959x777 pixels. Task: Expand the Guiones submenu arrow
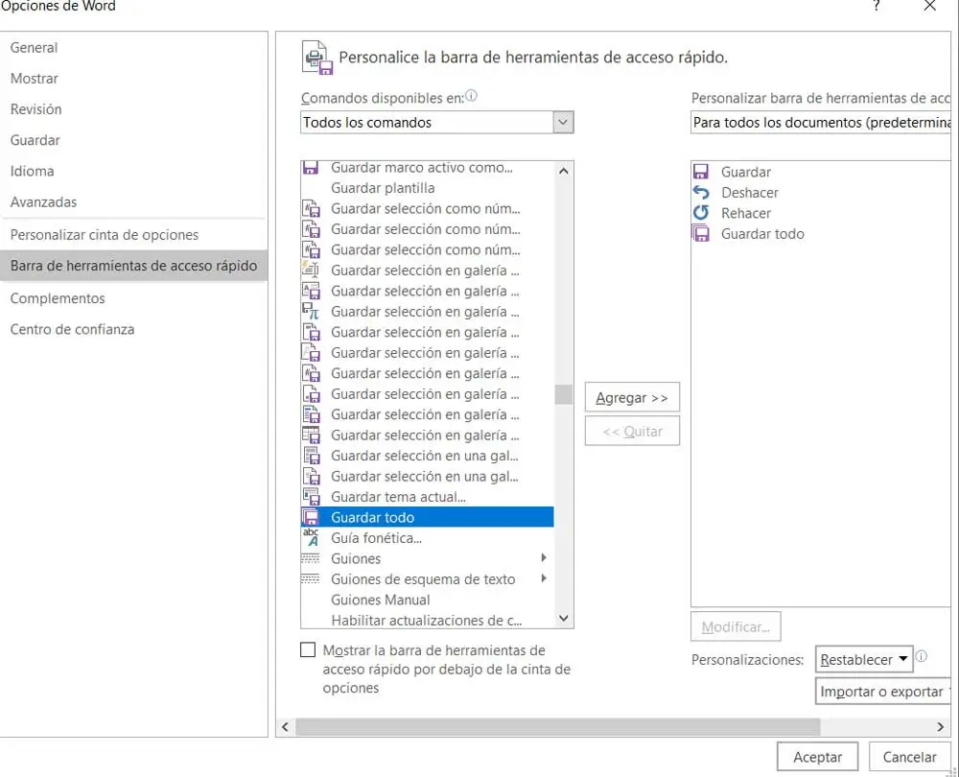coord(544,558)
